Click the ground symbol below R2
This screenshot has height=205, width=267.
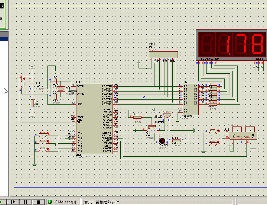pyautogui.click(x=32, y=116)
